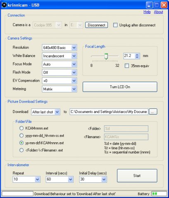Tick the 35mm-equiv checkbox
169x198 pixels.
[x=127, y=66]
